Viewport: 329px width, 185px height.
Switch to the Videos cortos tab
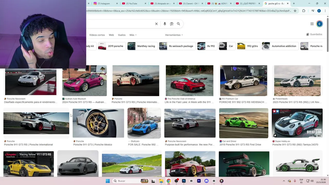[x=97, y=35]
